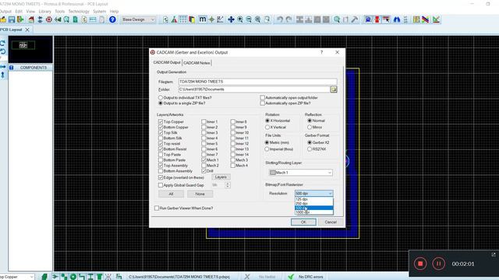499x280 pixels.
Task: Open the Slotting/Routing Layer Mech 1 dropdown
Action: (x=300, y=173)
